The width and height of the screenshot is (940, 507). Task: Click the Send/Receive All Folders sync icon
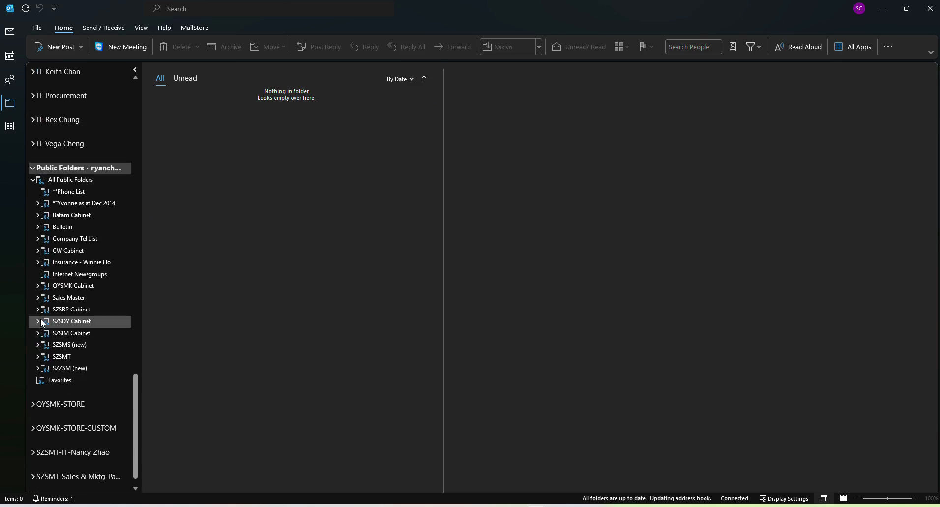(x=26, y=8)
